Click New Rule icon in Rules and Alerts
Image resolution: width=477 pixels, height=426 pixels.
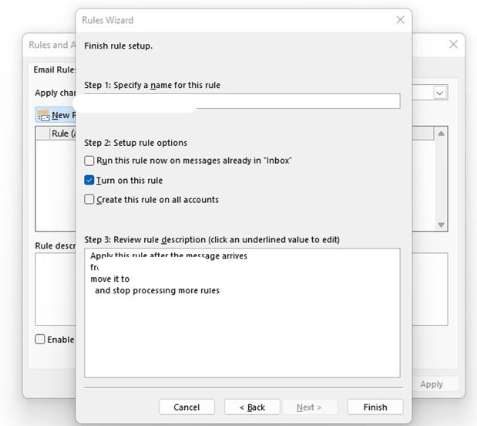point(43,115)
